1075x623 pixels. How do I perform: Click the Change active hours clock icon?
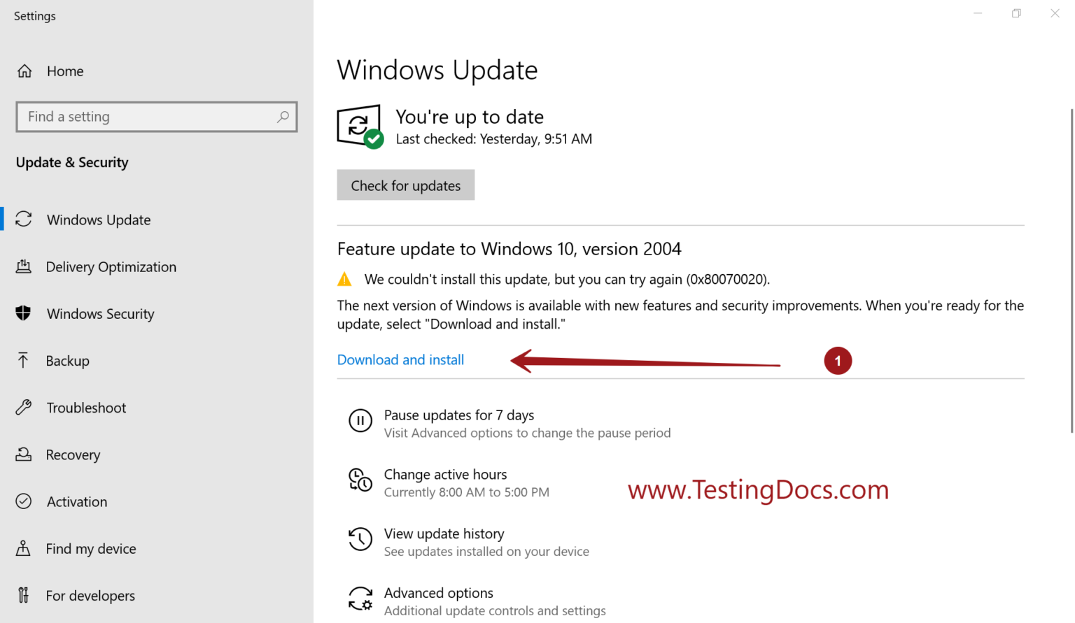pyautogui.click(x=360, y=480)
